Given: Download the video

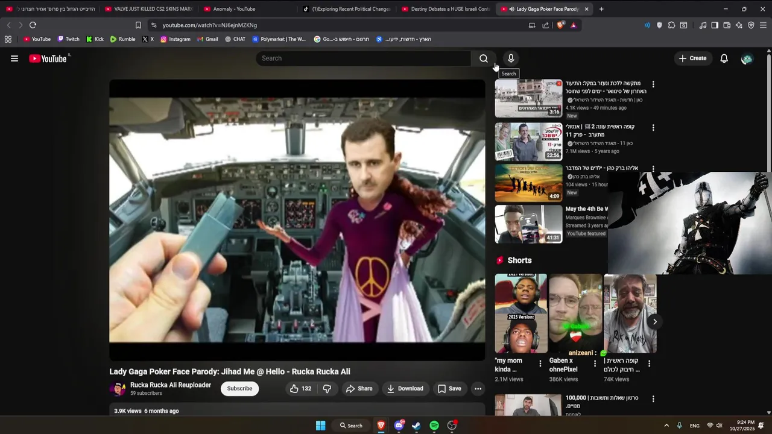Looking at the screenshot, I should [405, 389].
